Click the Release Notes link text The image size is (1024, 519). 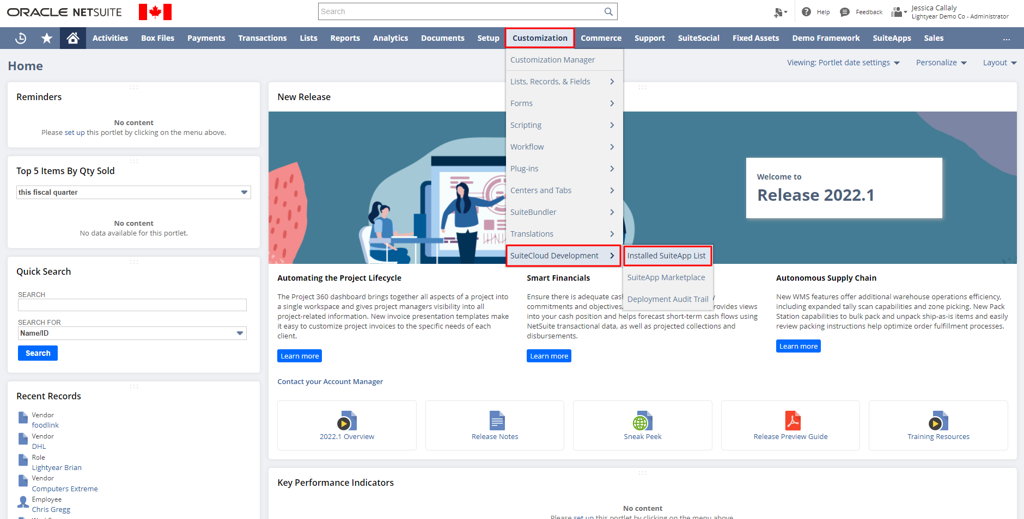coord(495,436)
